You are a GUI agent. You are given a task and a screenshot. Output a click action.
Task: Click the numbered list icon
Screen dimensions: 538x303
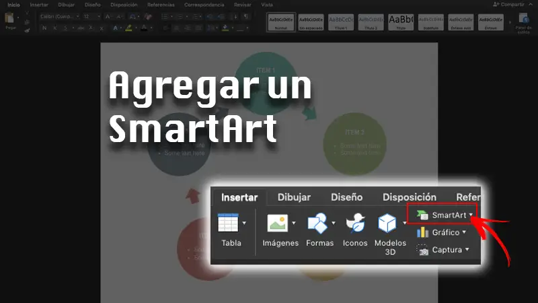coord(180,16)
